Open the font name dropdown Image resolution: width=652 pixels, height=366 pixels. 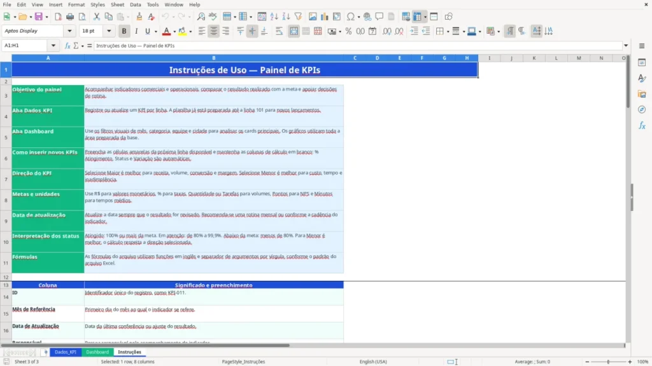click(x=69, y=30)
